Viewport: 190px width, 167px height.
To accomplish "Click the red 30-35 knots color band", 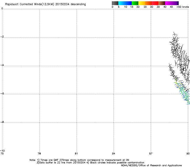I will [155, 3].
